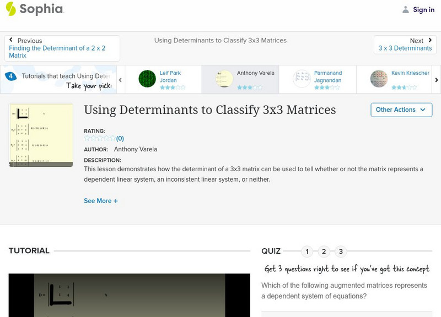Viewport: 441px width, 317px height.
Task: Click the page heading Using Determinants to Classify 3x3 Matrices
Action: [x=210, y=110]
